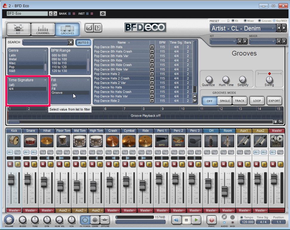The image size is (290, 230).
Task: Open the preferences checkmark icon
Action: coord(89,28)
